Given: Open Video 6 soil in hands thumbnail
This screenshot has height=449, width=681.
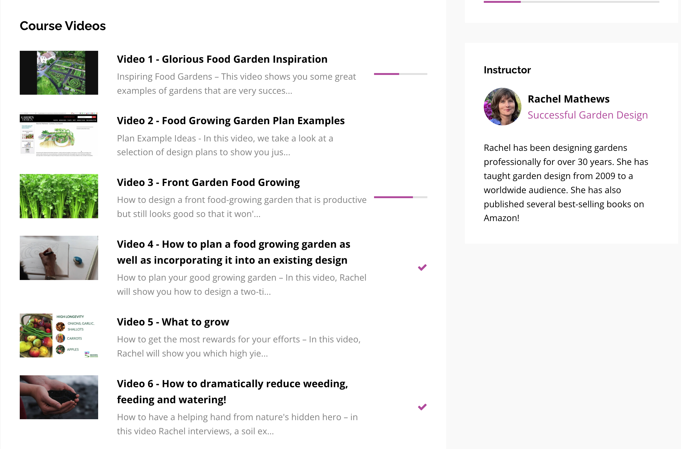Looking at the screenshot, I should tap(59, 397).
